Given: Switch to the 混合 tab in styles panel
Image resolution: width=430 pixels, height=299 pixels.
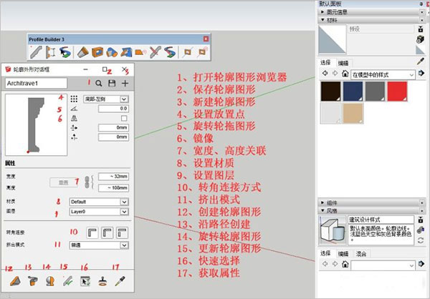Looking at the screenshot, I should point(362,253).
